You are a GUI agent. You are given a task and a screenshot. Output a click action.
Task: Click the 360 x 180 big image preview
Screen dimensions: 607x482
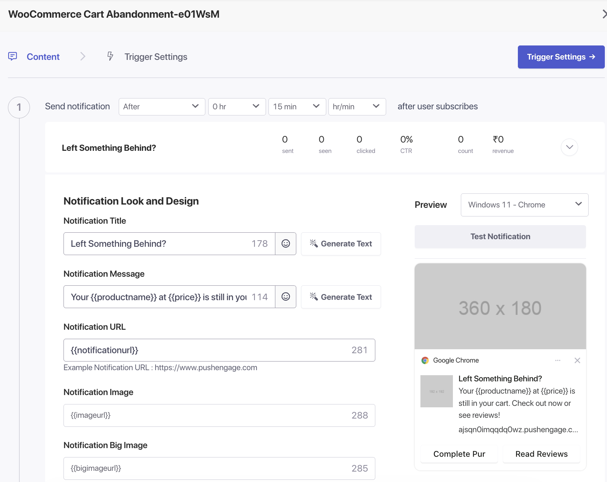500,306
